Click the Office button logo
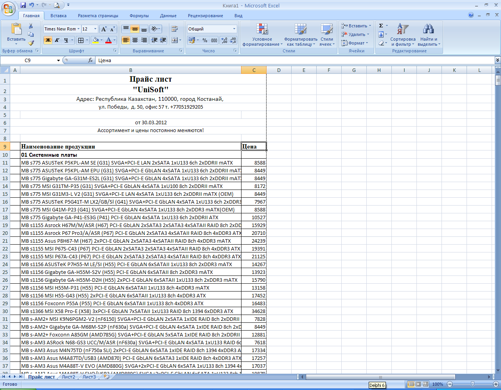This screenshot has width=501, height=390. (x=8, y=8)
